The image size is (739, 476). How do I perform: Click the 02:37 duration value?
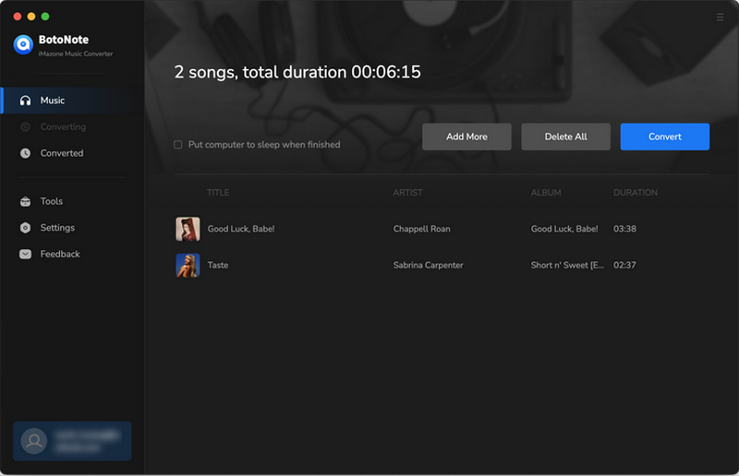tap(624, 265)
